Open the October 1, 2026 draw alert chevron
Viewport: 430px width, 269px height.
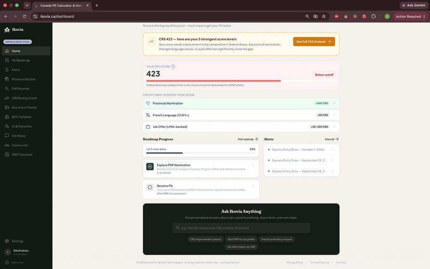coord(333,150)
